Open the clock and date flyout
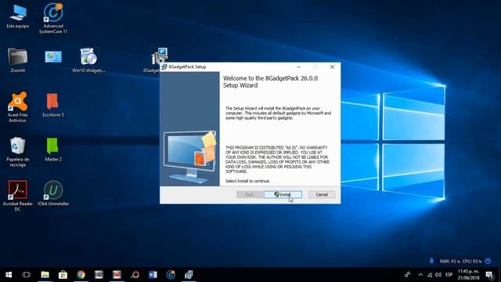Screen dimensions: 501x282 click(469, 275)
